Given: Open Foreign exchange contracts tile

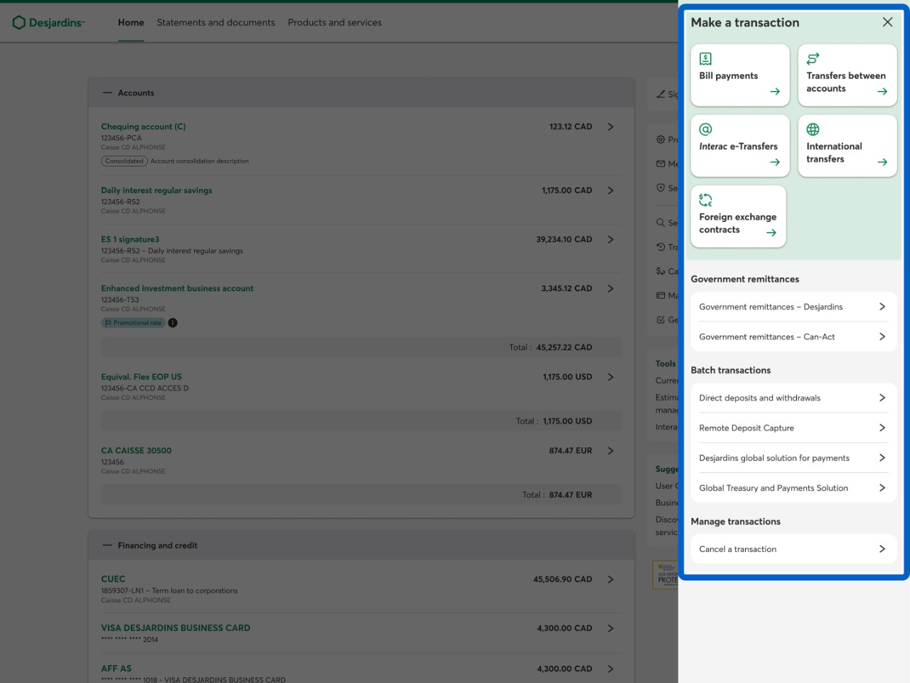Looking at the screenshot, I should (x=738, y=217).
